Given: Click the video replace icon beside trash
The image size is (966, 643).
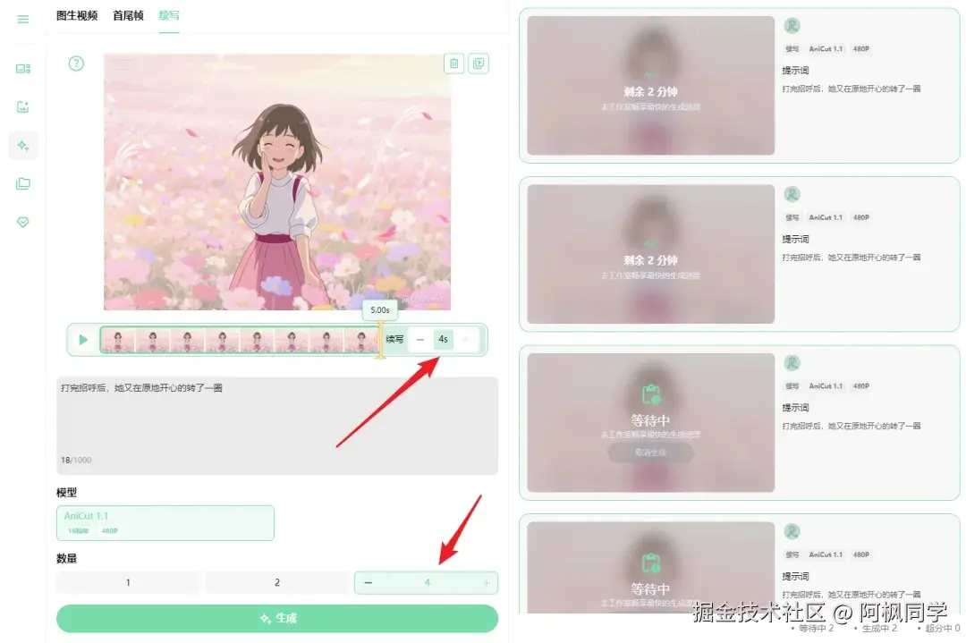Looking at the screenshot, I should [x=479, y=63].
